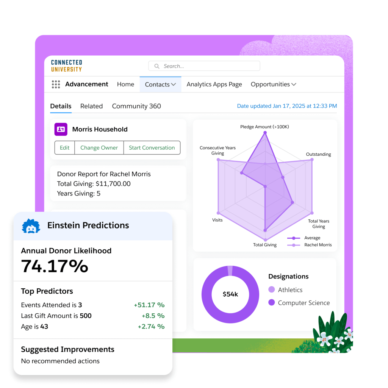Click the search magnifier icon
388x388 pixels.
tap(156, 66)
